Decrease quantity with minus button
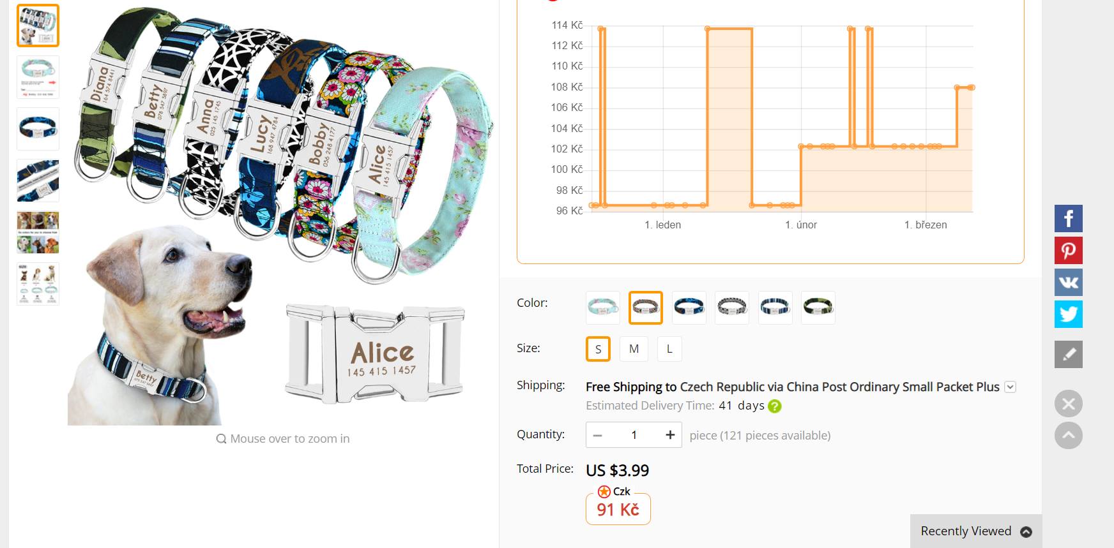Screen dimensions: 1114x548 click(x=598, y=435)
